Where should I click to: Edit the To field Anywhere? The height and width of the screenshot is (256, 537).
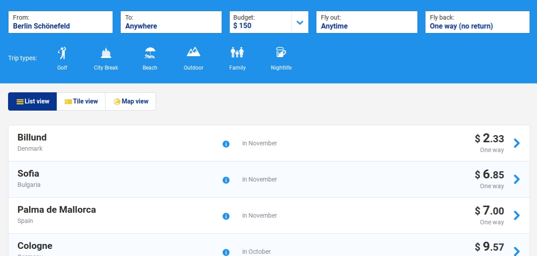[x=171, y=22]
